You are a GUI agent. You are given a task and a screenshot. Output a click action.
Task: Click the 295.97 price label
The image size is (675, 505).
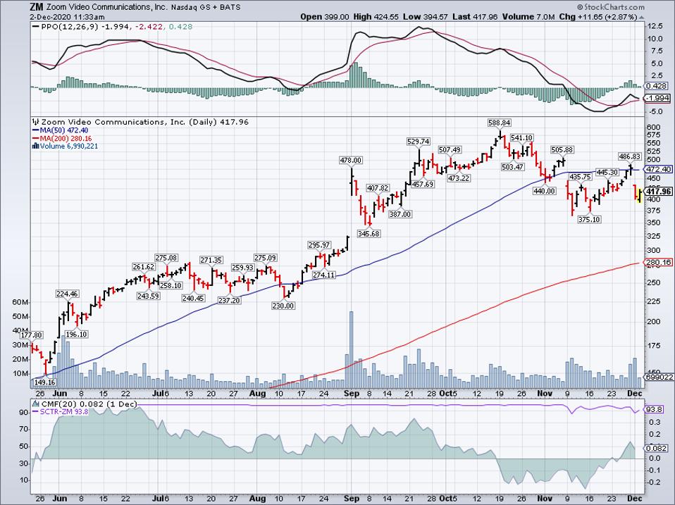click(319, 245)
